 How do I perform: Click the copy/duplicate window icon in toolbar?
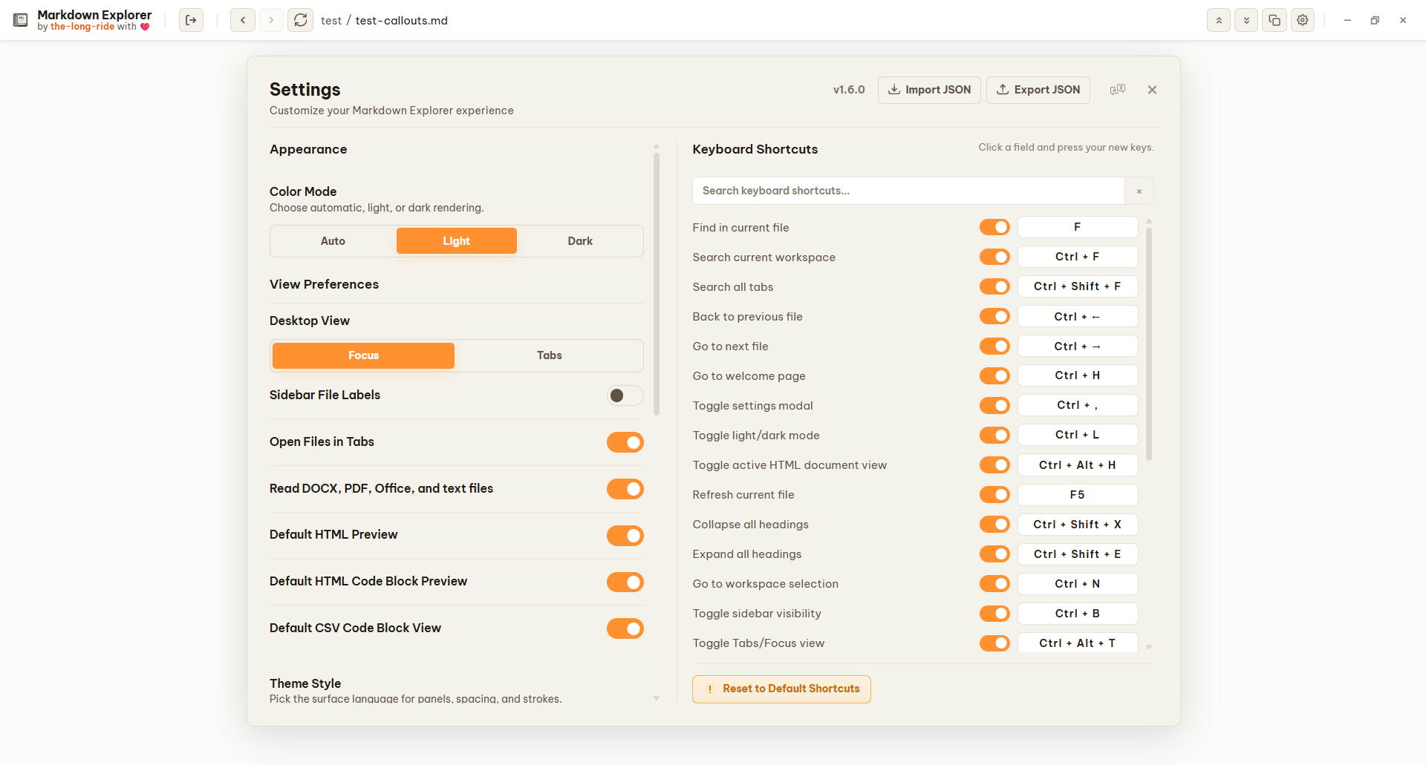click(x=1274, y=20)
